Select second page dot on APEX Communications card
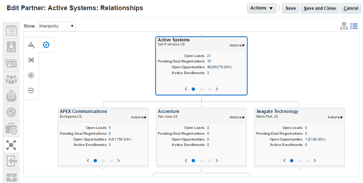The height and width of the screenshot is (183, 363). pos(104,160)
